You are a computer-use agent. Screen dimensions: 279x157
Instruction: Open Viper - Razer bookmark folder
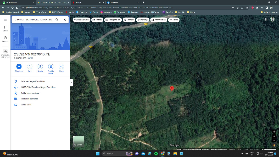tap(40, 12)
